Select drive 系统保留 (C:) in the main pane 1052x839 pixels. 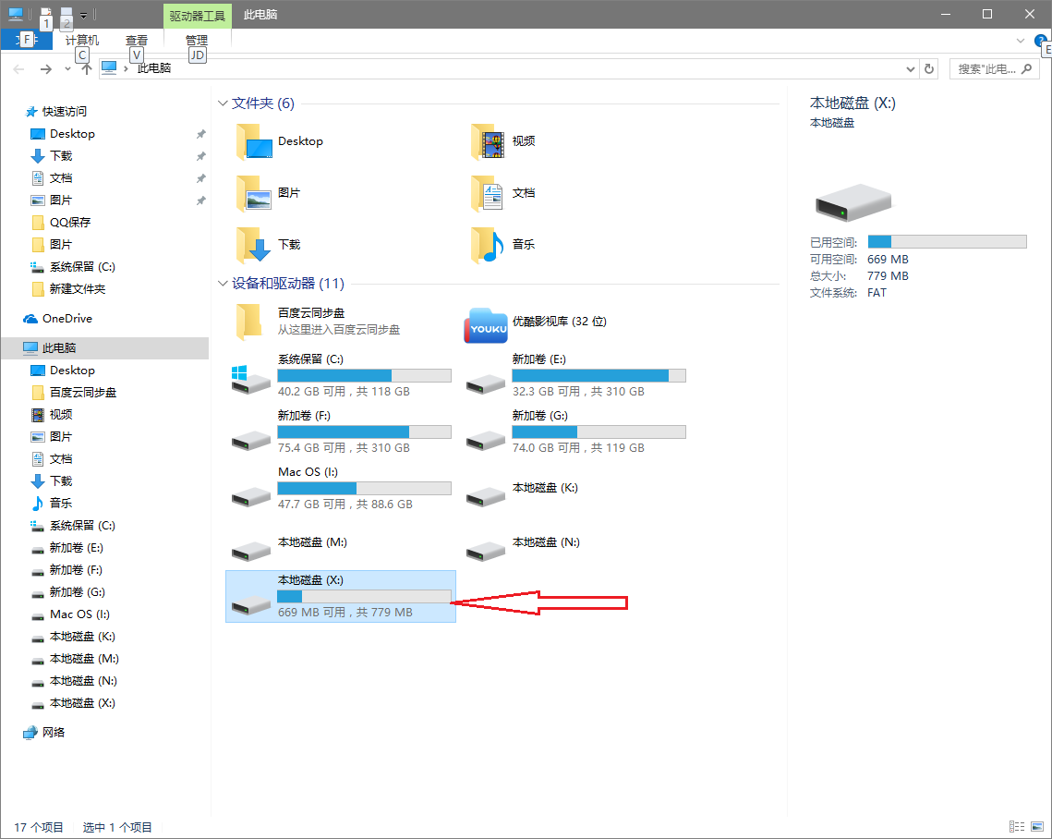(x=341, y=375)
